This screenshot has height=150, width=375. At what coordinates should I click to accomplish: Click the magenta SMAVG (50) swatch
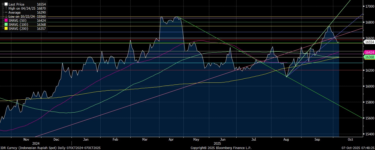(x=6, y=20)
